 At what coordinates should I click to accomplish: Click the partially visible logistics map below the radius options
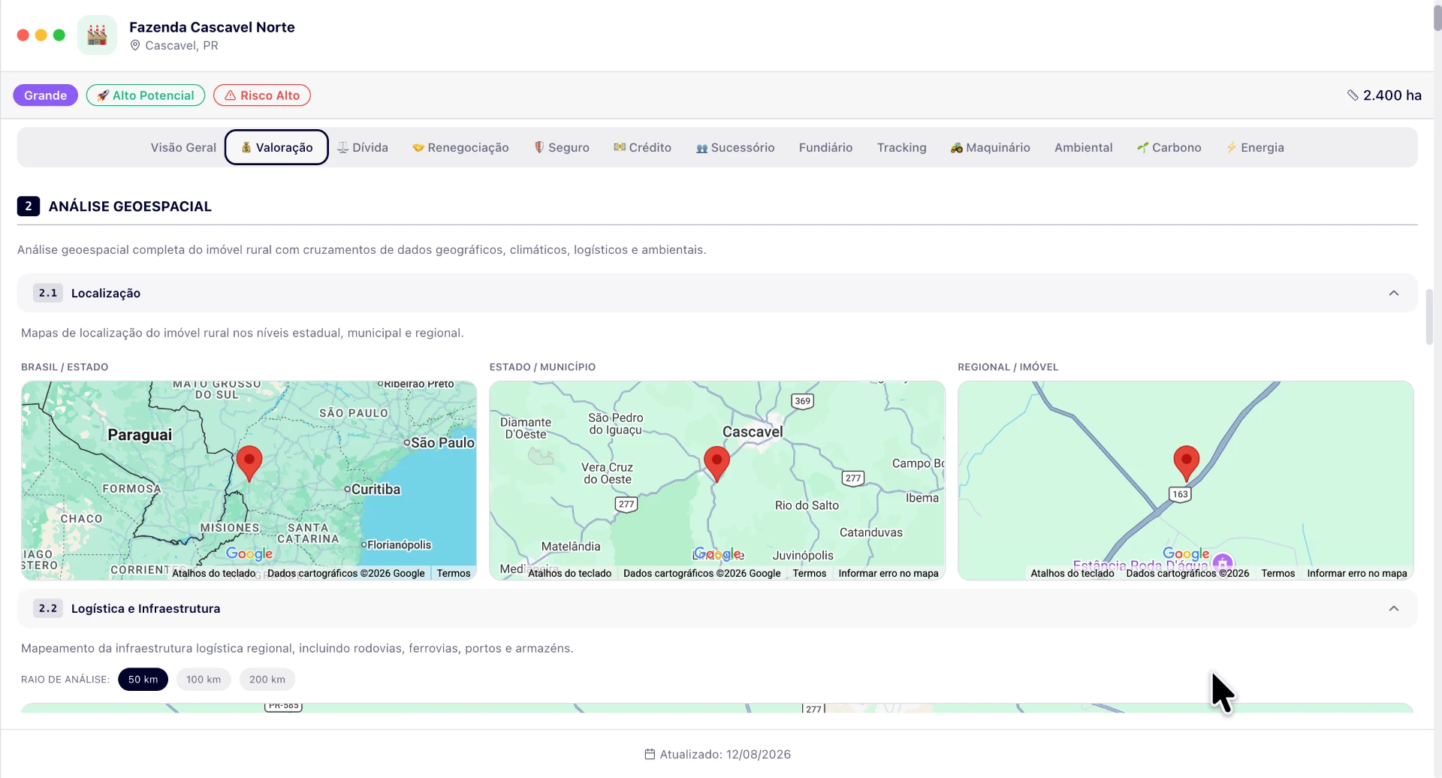717,707
